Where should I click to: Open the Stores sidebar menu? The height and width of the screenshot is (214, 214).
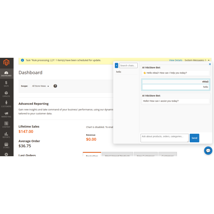pyautogui.click(x=6, y=145)
